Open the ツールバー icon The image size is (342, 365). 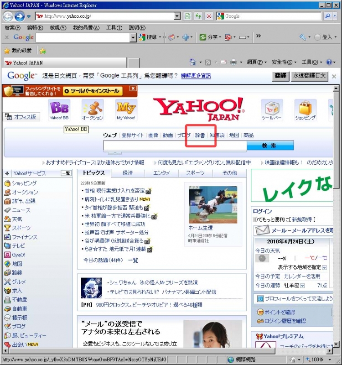271,110
